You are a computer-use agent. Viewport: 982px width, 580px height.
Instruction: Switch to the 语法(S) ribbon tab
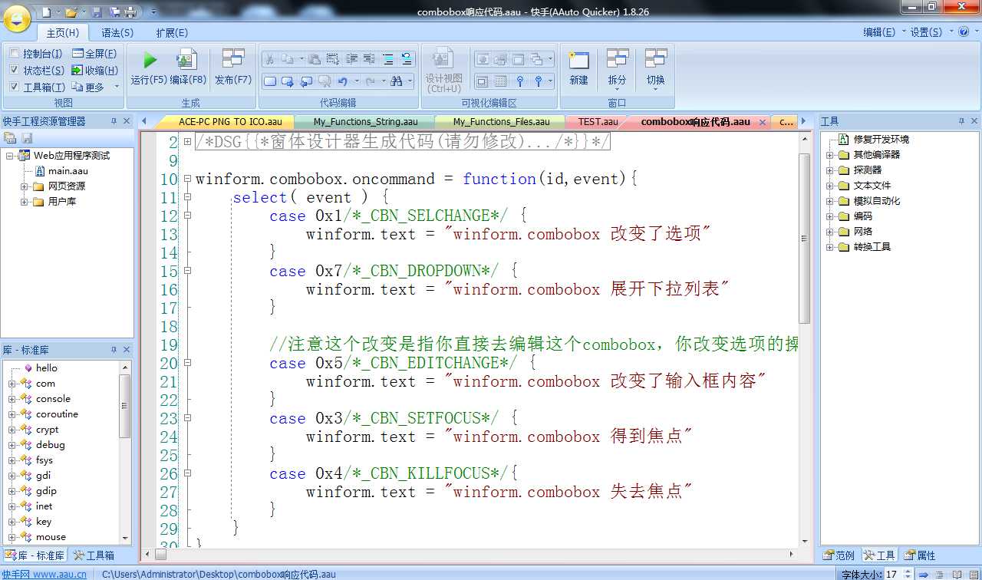(x=117, y=33)
